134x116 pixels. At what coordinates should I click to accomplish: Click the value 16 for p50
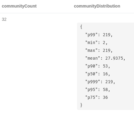(x=105, y=74)
